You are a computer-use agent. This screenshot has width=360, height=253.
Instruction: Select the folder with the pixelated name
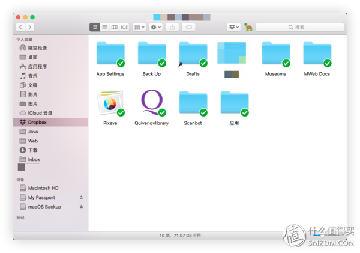pos(232,53)
